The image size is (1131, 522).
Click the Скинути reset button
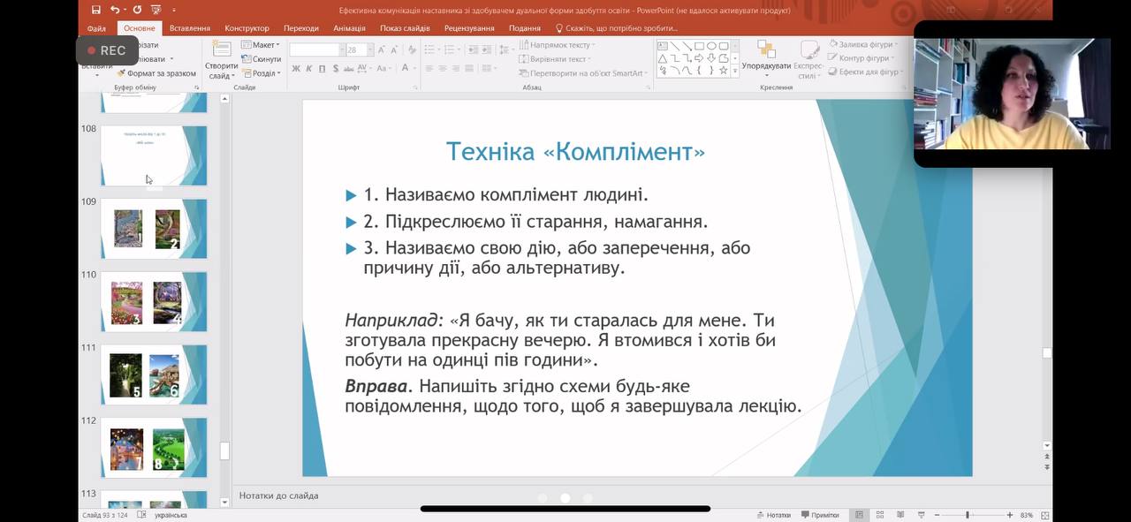click(x=262, y=59)
